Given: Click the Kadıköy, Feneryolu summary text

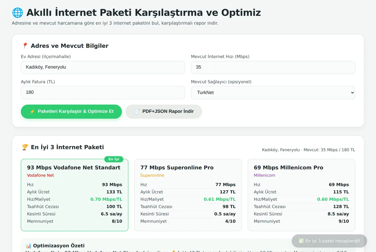Looking at the screenshot, I should coord(309,150).
